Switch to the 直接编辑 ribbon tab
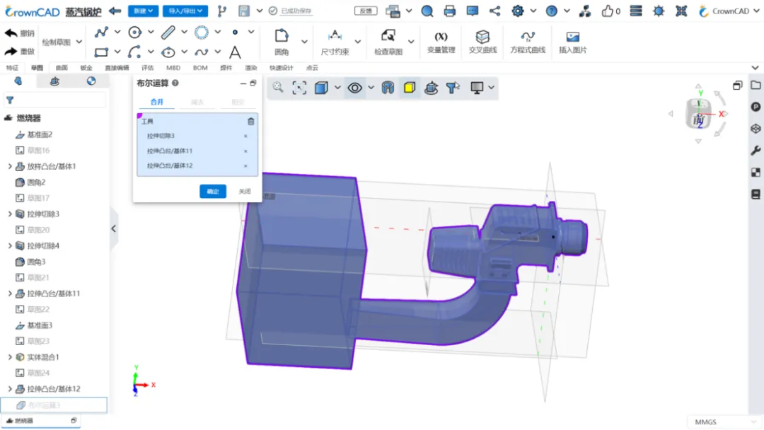This screenshot has width=764, height=430. point(117,68)
